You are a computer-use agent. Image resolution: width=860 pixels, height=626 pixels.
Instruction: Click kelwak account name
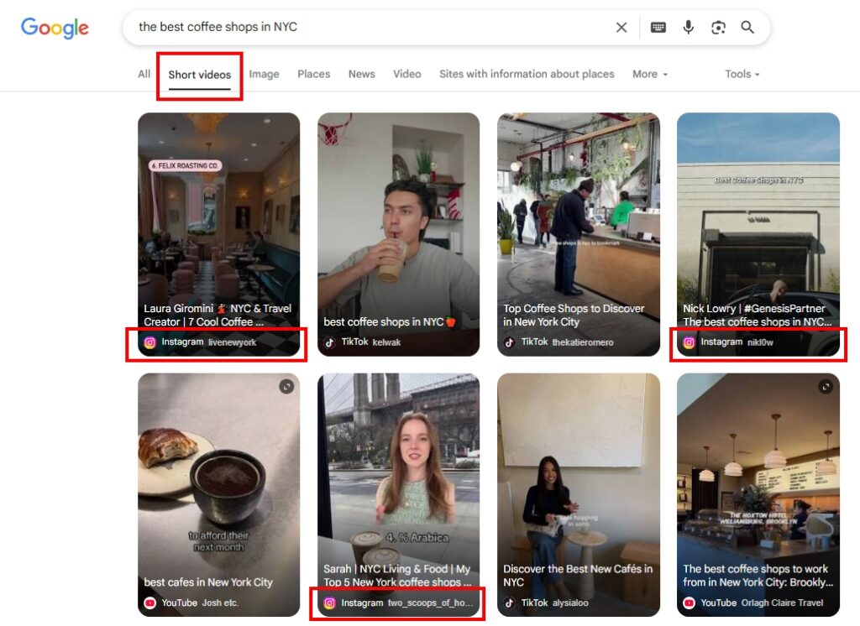pos(386,342)
